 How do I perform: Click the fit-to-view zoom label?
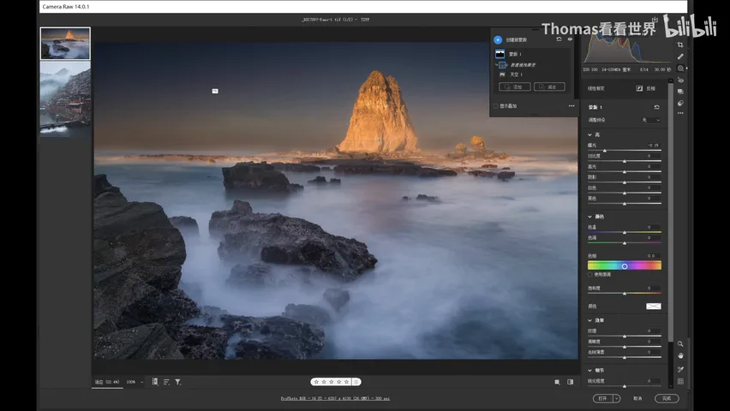(107, 382)
